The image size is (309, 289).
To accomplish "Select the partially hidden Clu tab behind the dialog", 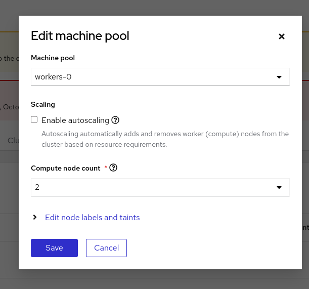I will coord(13,140).
